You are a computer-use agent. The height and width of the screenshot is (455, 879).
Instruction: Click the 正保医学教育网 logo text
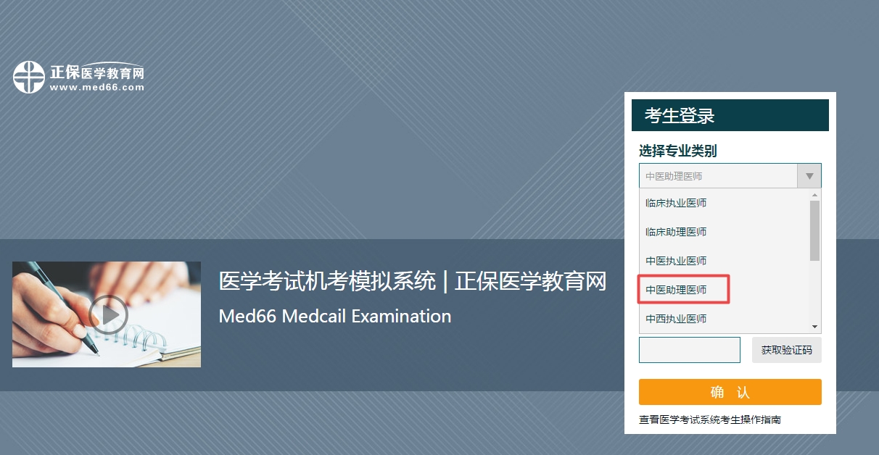pos(97,73)
